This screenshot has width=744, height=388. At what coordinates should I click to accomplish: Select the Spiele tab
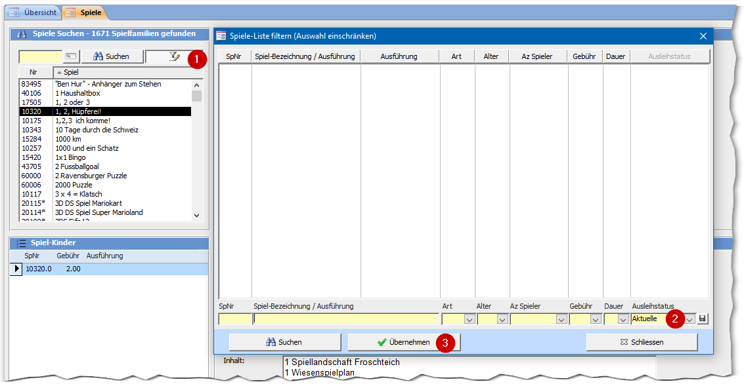pos(85,12)
